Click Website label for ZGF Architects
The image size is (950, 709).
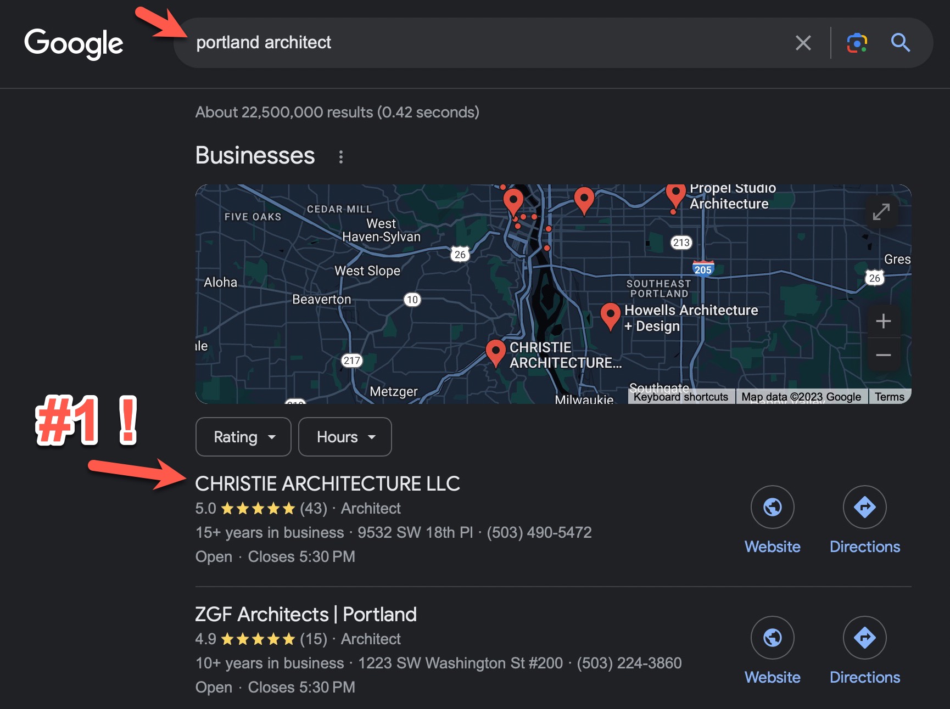[772, 677]
